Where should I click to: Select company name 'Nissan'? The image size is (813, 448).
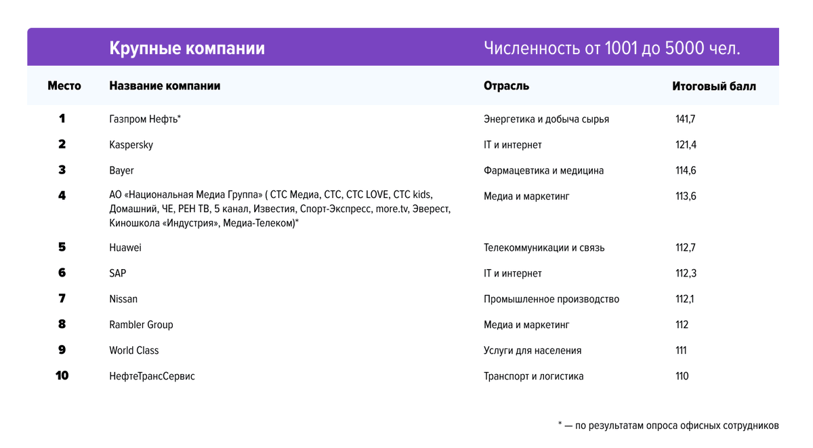(x=123, y=299)
